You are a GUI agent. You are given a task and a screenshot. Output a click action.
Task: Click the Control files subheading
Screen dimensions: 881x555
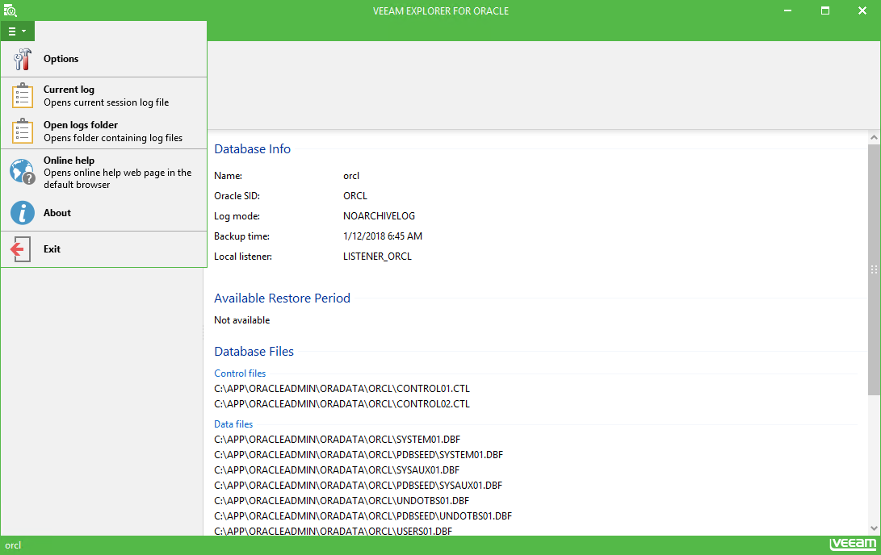pos(240,373)
